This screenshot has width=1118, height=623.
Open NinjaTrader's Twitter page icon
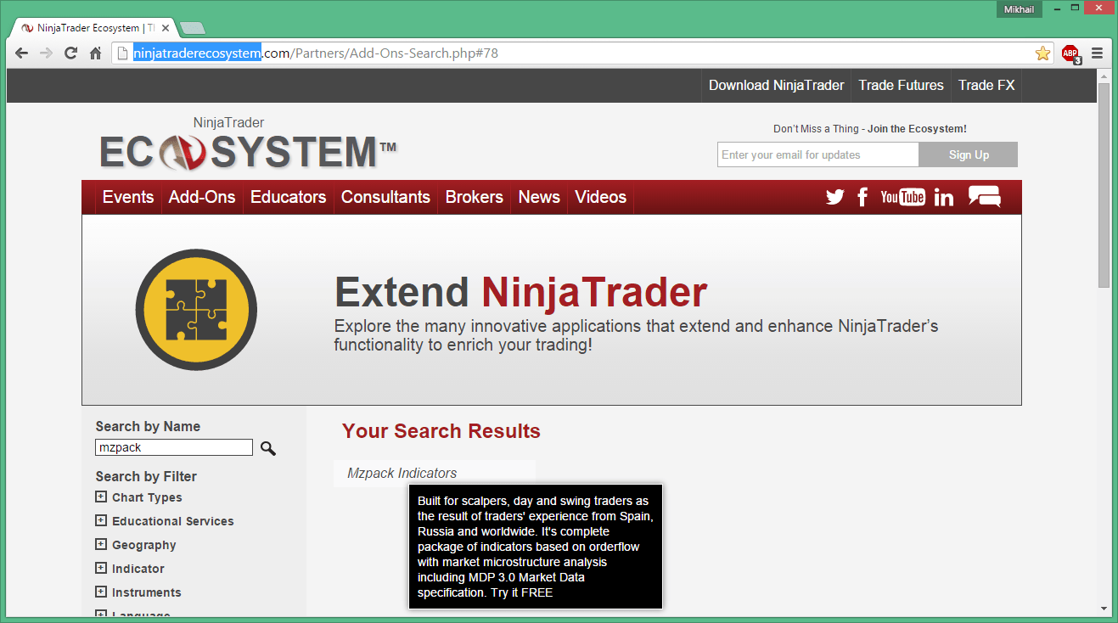835,197
